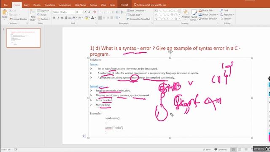Image resolution: width=270 pixels, height=152 pixels.
Task: Click the Paste icon
Action: pyautogui.click(x=5, y=13)
